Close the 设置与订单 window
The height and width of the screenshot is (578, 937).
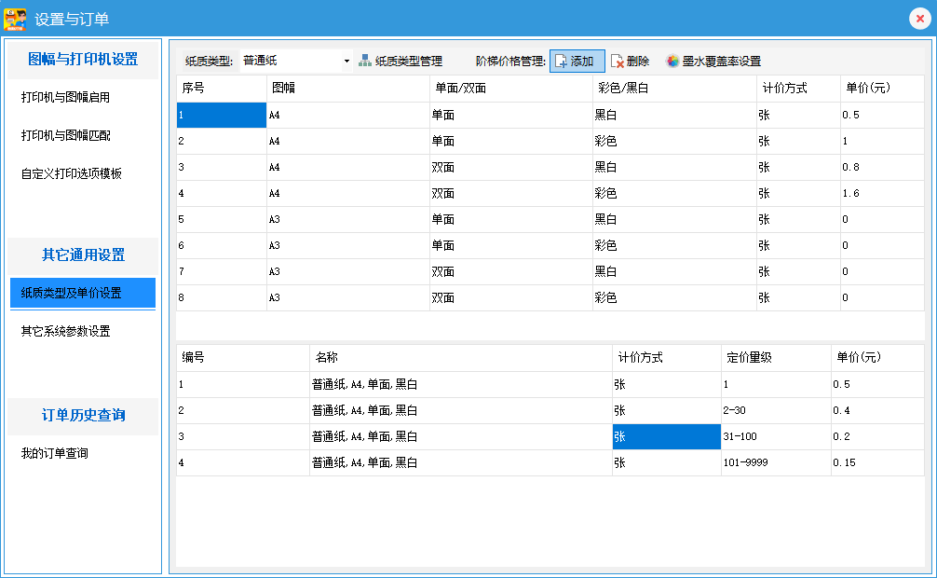click(x=917, y=18)
